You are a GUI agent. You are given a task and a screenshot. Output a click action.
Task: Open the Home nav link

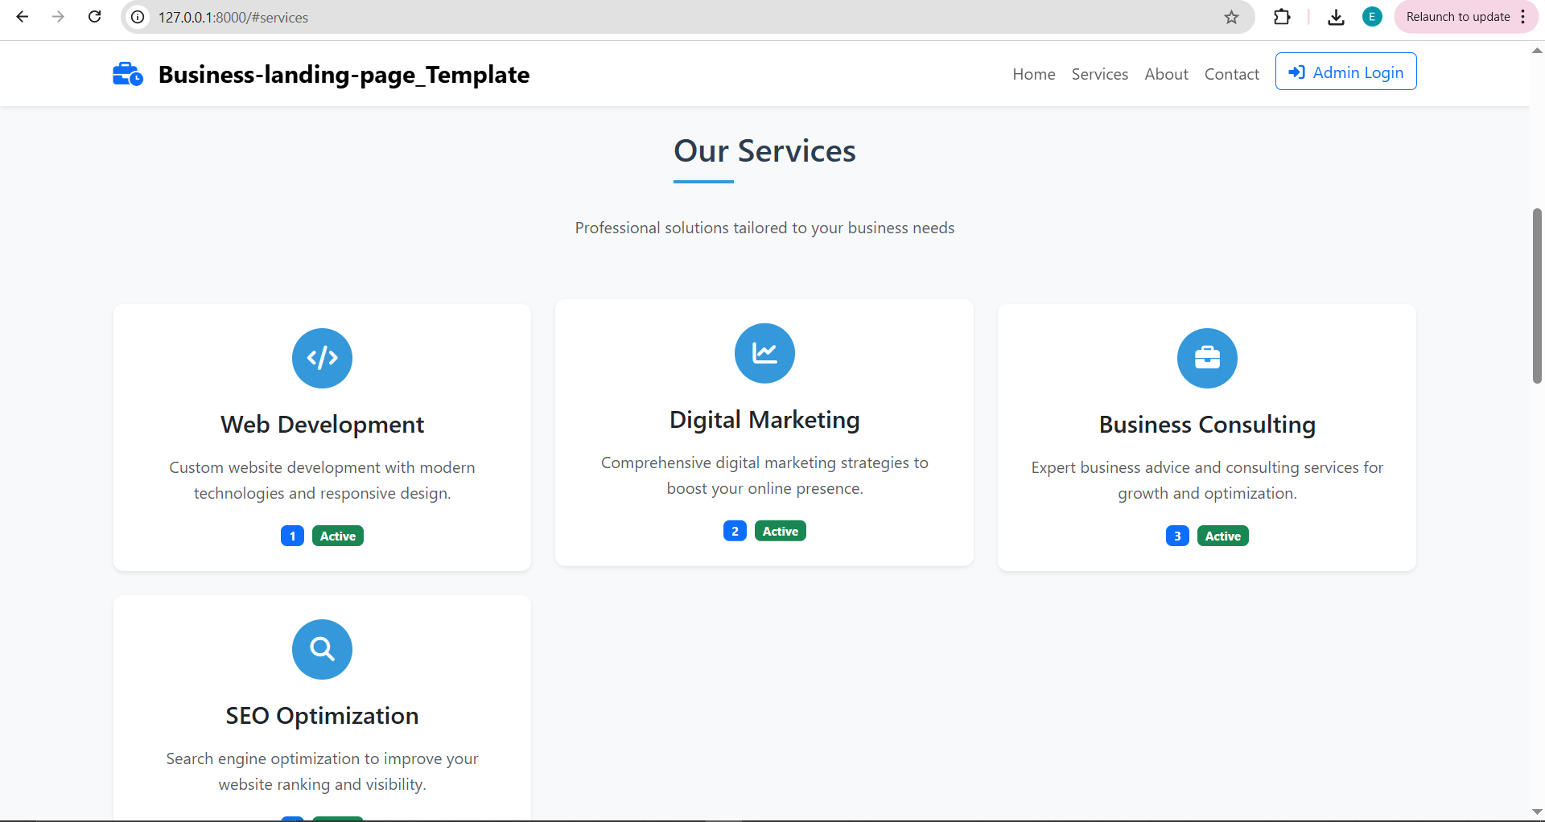pyautogui.click(x=1033, y=74)
